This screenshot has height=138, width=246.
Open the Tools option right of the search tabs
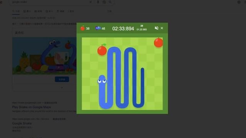(x=110, y=11)
